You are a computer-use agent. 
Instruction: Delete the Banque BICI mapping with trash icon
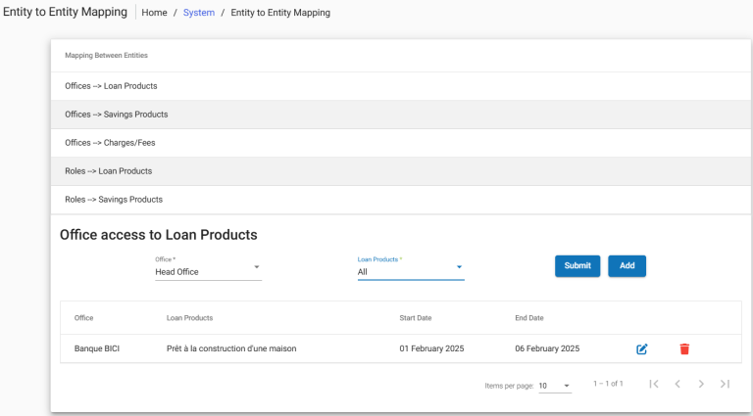[684, 348]
